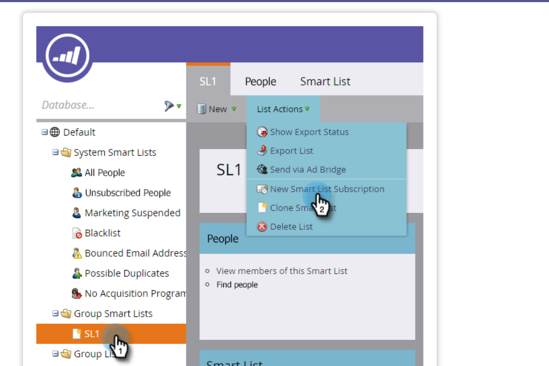
Task: Click the Export List icon
Action: click(262, 151)
